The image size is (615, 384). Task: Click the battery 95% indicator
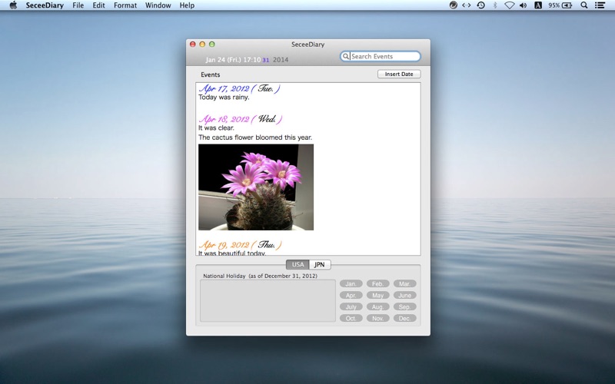560,5
